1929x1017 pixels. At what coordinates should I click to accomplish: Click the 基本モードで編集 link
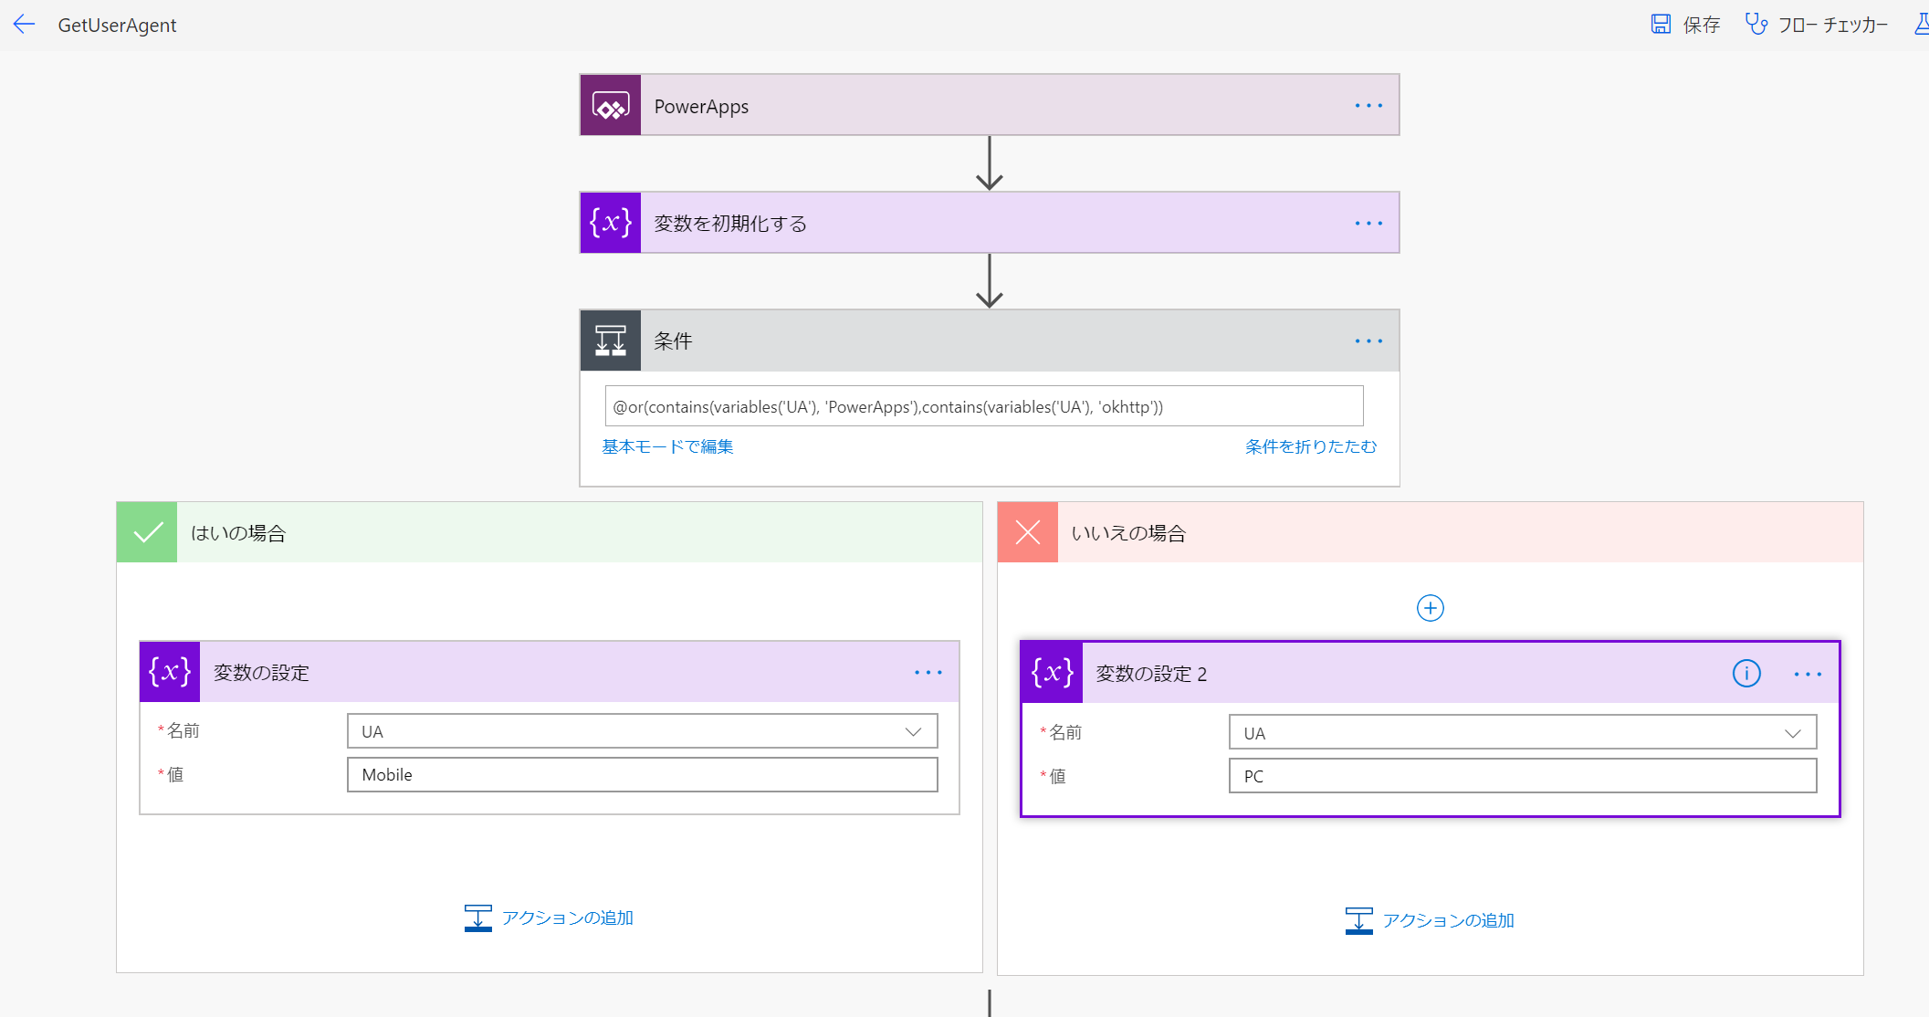(666, 446)
